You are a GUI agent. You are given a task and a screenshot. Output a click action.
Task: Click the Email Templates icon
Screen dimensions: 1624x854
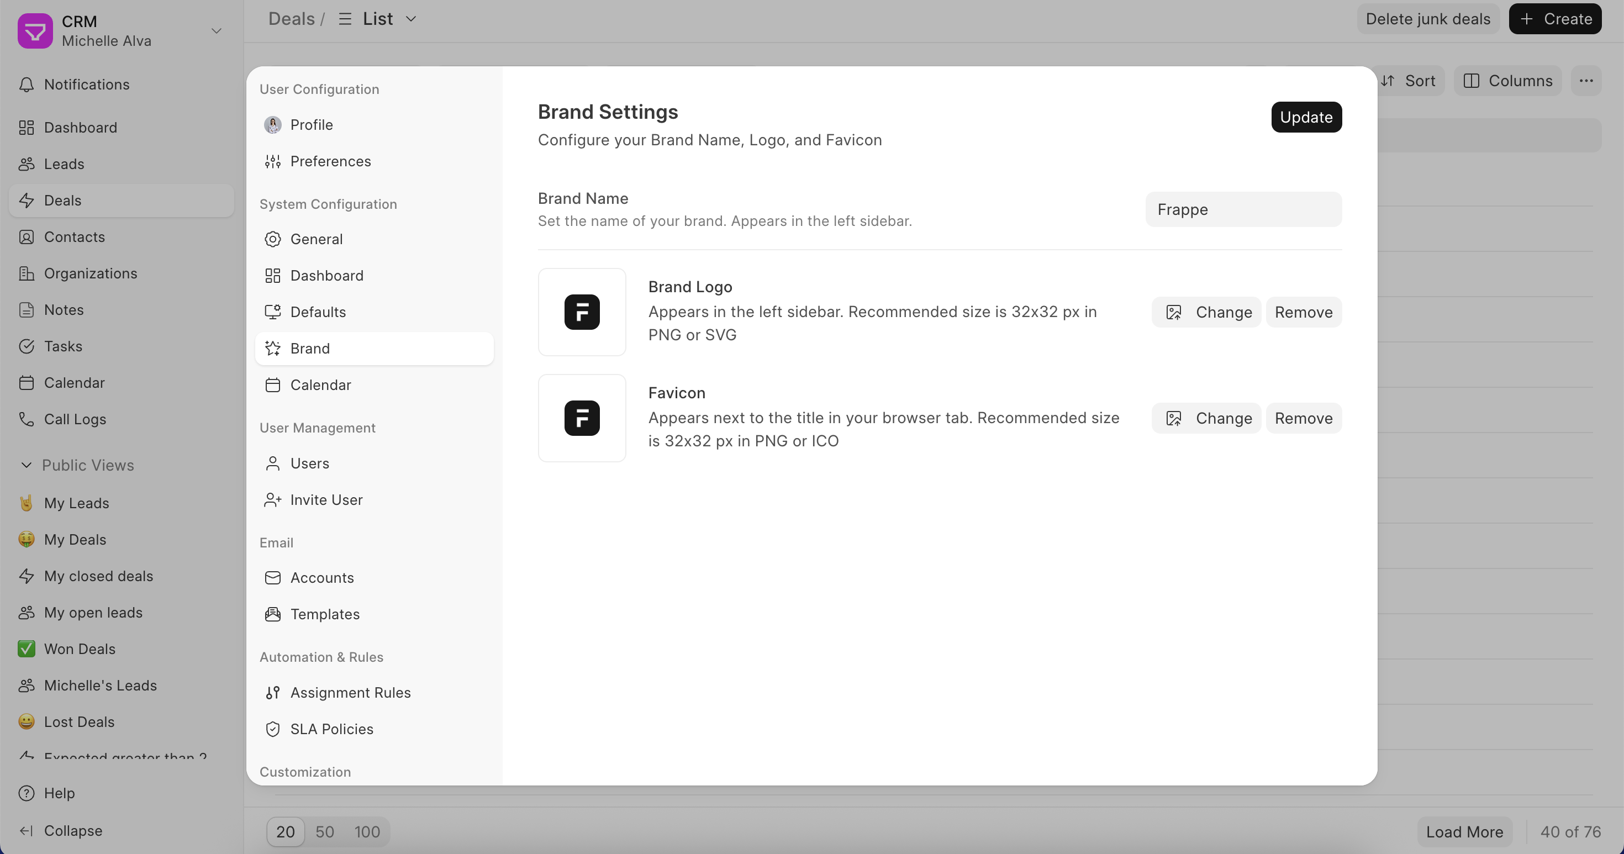click(272, 614)
